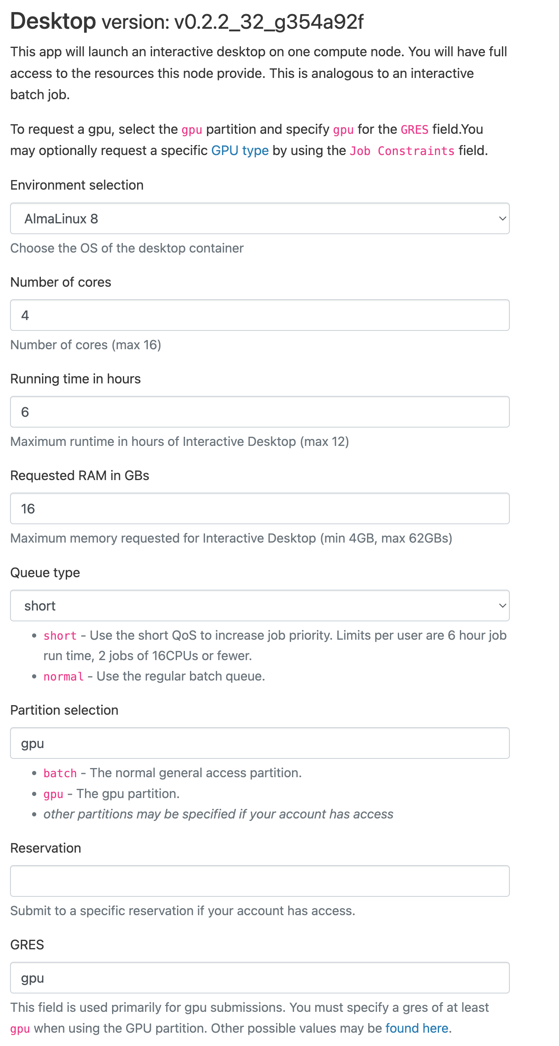This screenshot has width=559, height=1046.
Task: Click the Partition selection text box
Action: pyautogui.click(x=260, y=743)
